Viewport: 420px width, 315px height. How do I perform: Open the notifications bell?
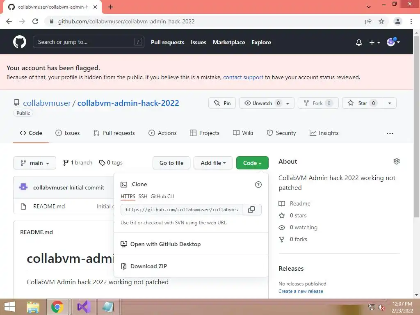coord(358,42)
